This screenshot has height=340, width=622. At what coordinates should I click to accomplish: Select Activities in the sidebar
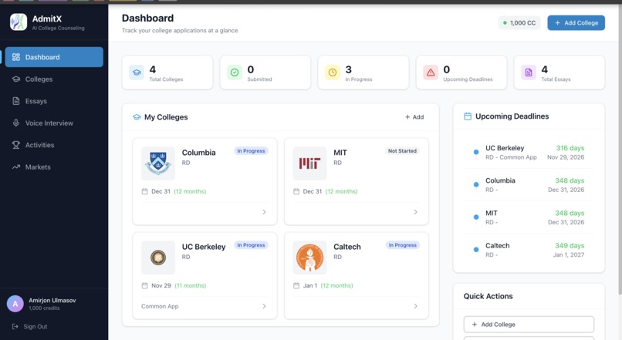[x=54, y=145]
